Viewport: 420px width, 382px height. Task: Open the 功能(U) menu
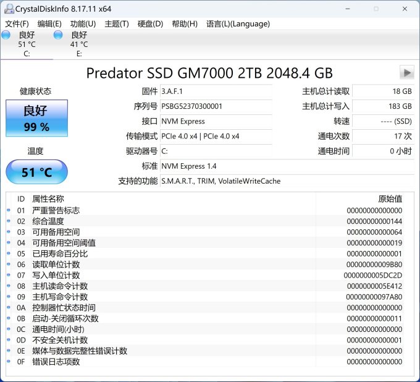[83, 24]
